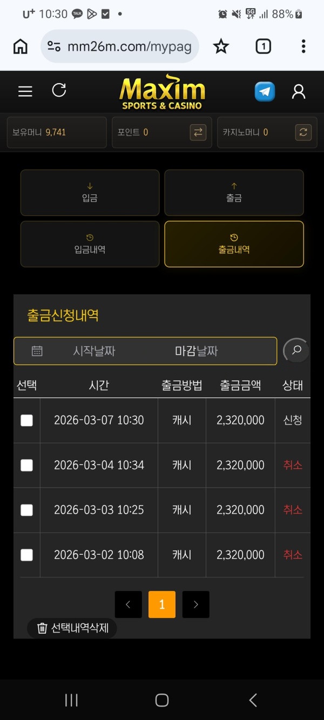This screenshot has width=324, height=720.
Task: Click the search magnifier button
Action: coord(296,350)
